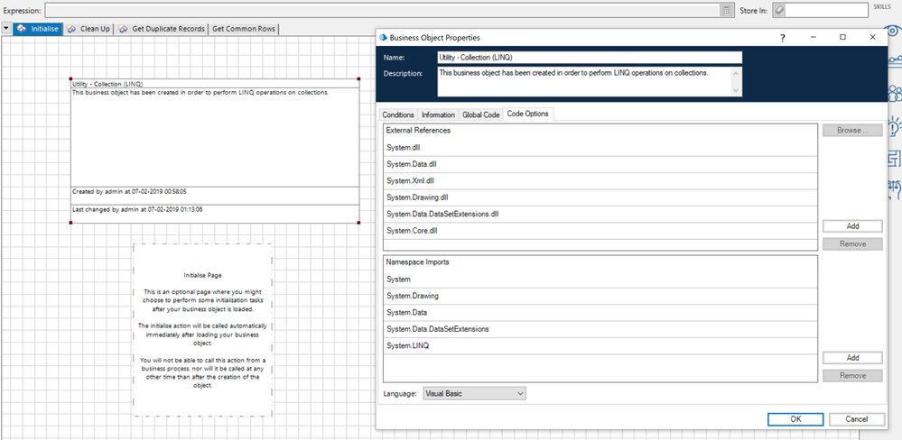Switch to the Global Code tab

tap(480, 115)
